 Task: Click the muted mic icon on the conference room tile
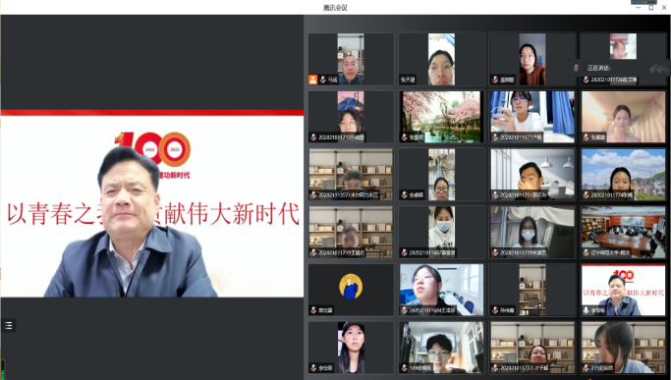(x=587, y=253)
